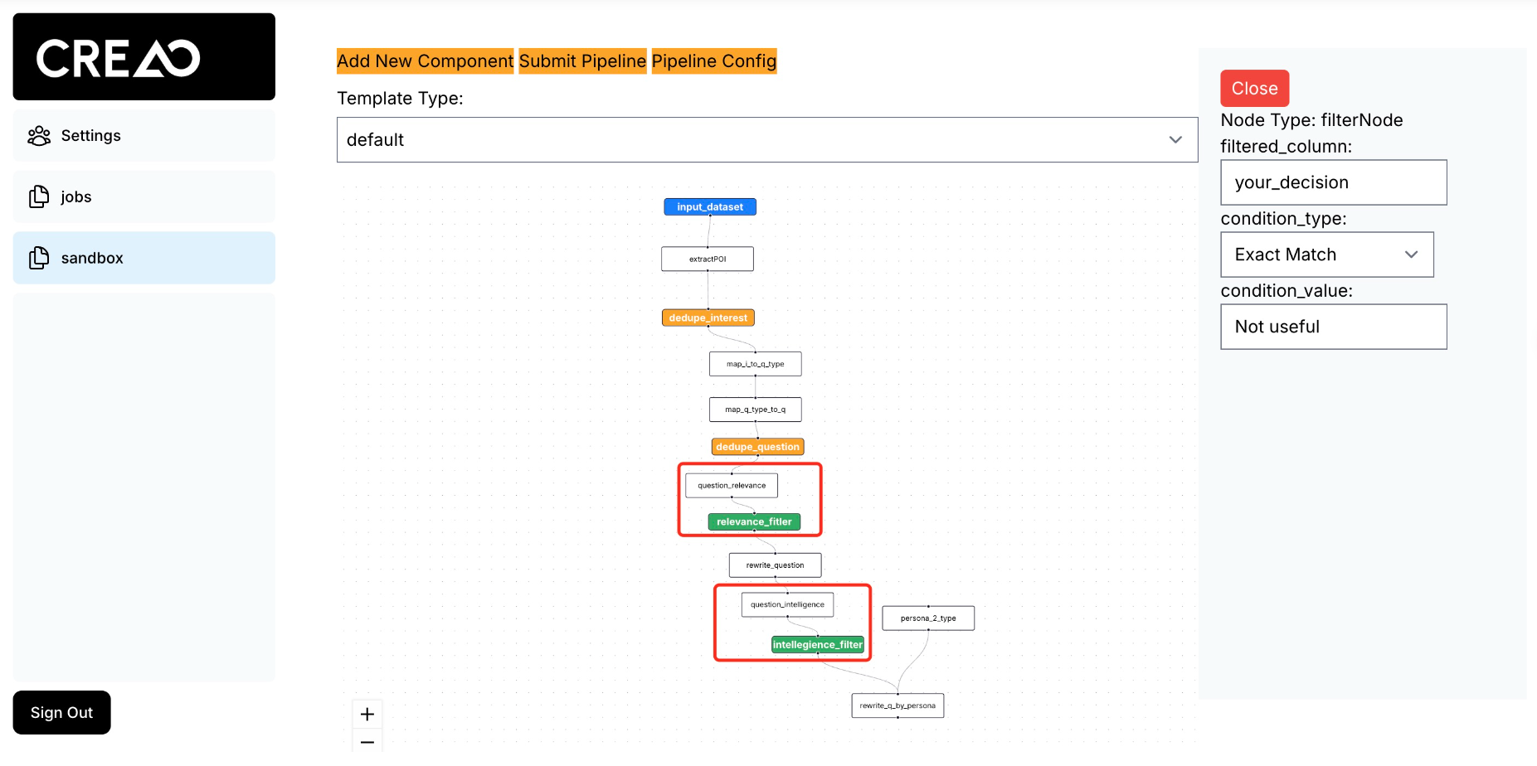Zoom out with the minus button
Image resolution: width=1537 pixels, height=766 pixels.
tap(367, 741)
